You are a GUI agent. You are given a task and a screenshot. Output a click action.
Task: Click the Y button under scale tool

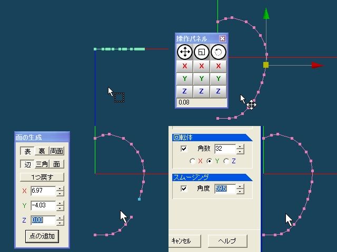point(201,79)
